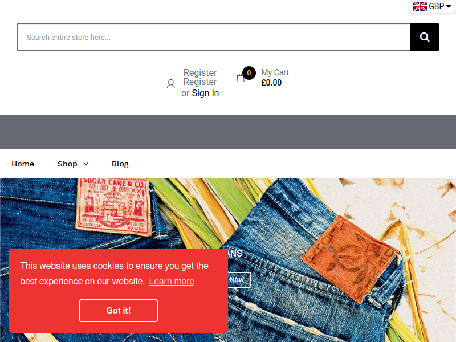Viewport: 456px width, 342px height.
Task: Dismiss cookie notice with Got it!
Action: [x=119, y=311]
